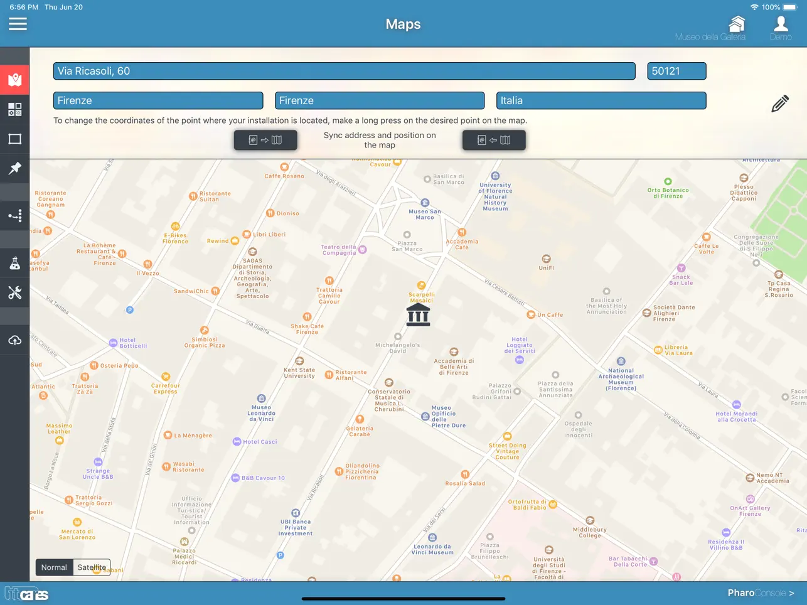This screenshot has height=605, width=807.
Task: Select the Maps sidebar icon
Action: pos(14,80)
